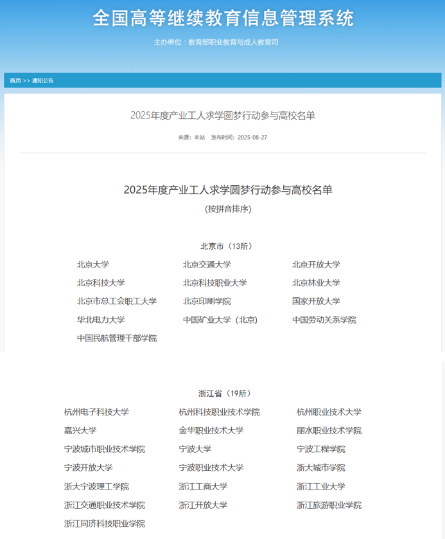Image resolution: width=445 pixels, height=539 pixels.
Task: Select 北京科技大学 in the list
Action: (x=101, y=283)
